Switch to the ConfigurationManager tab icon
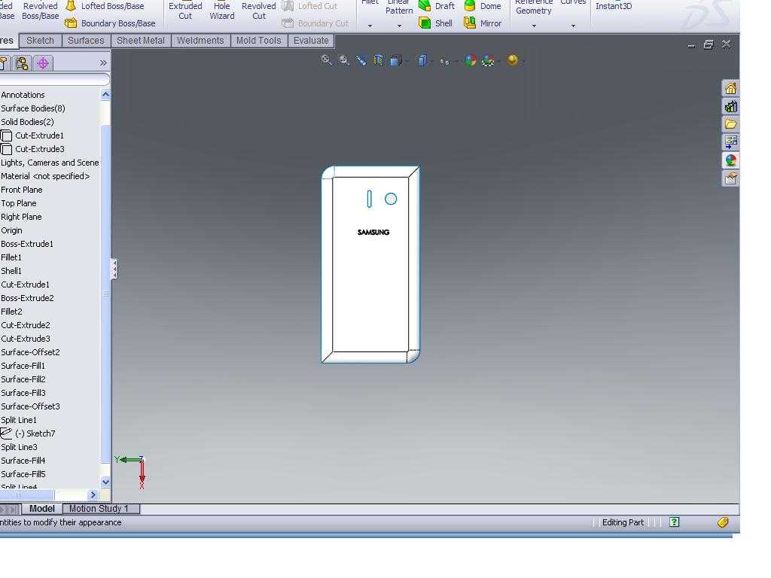The image size is (771, 578). click(22, 63)
